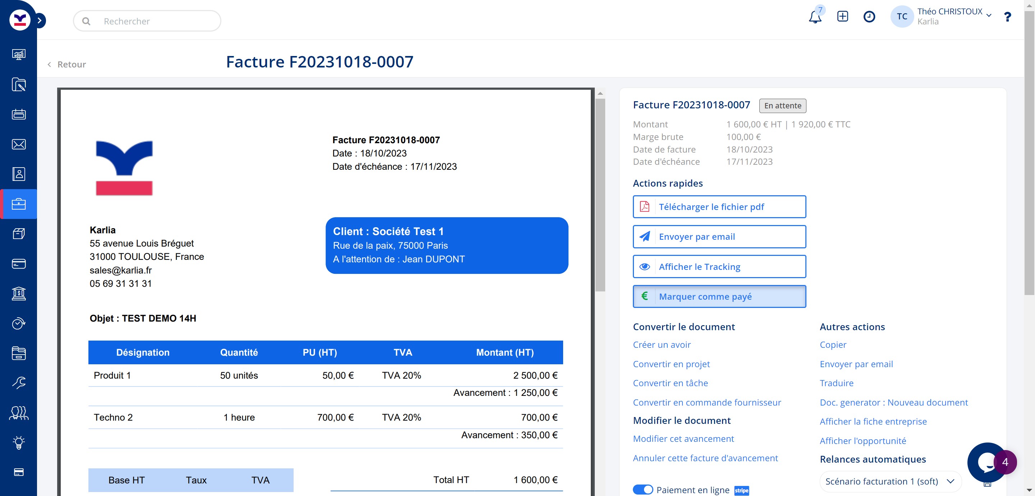Click the quick-add plus icon

click(x=842, y=17)
